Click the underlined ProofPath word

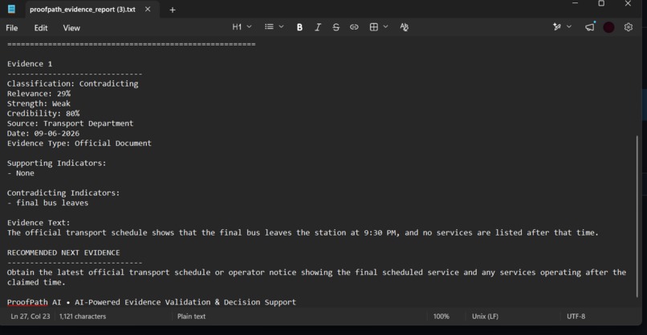27,302
